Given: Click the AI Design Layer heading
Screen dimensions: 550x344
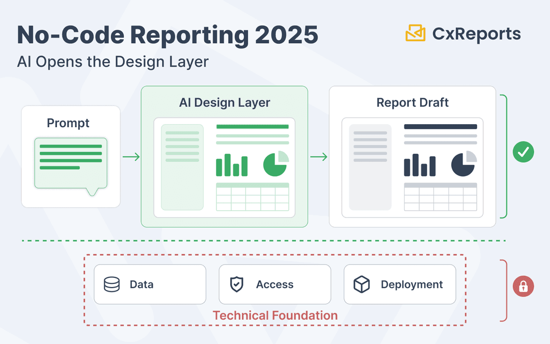Looking at the screenshot, I should click(225, 103).
